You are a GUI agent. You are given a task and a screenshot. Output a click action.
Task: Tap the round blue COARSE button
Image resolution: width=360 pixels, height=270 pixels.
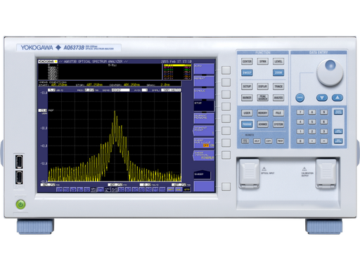[300, 98]
